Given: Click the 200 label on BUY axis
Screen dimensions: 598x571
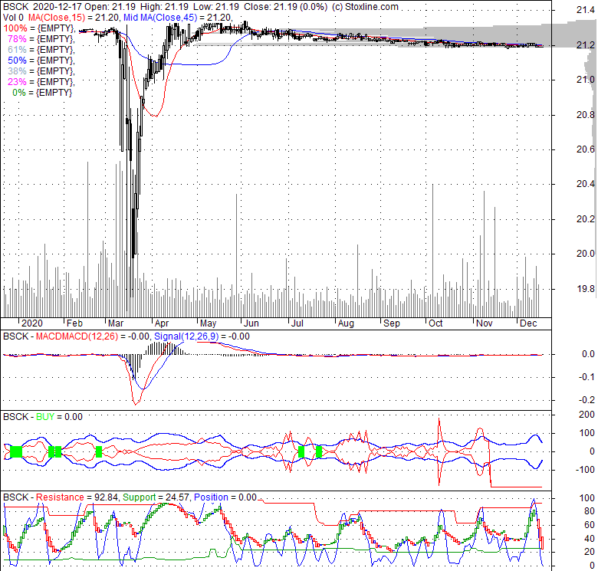Looking at the screenshot, I should (x=587, y=415).
